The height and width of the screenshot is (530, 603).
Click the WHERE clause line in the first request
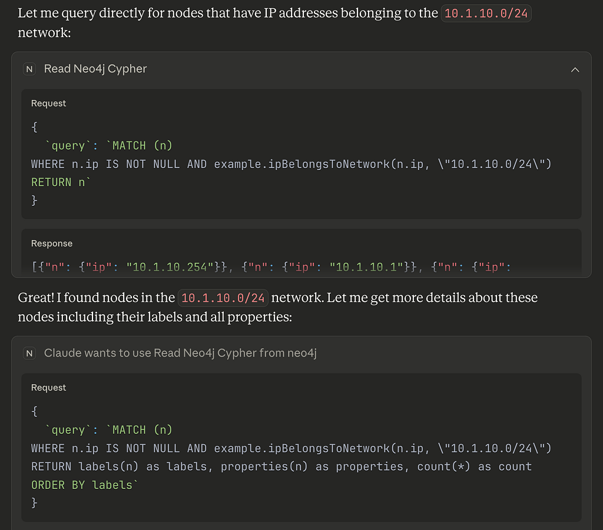pyautogui.click(x=291, y=164)
